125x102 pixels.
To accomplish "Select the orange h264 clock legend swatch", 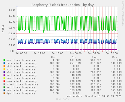I will [x=4, y=66].
